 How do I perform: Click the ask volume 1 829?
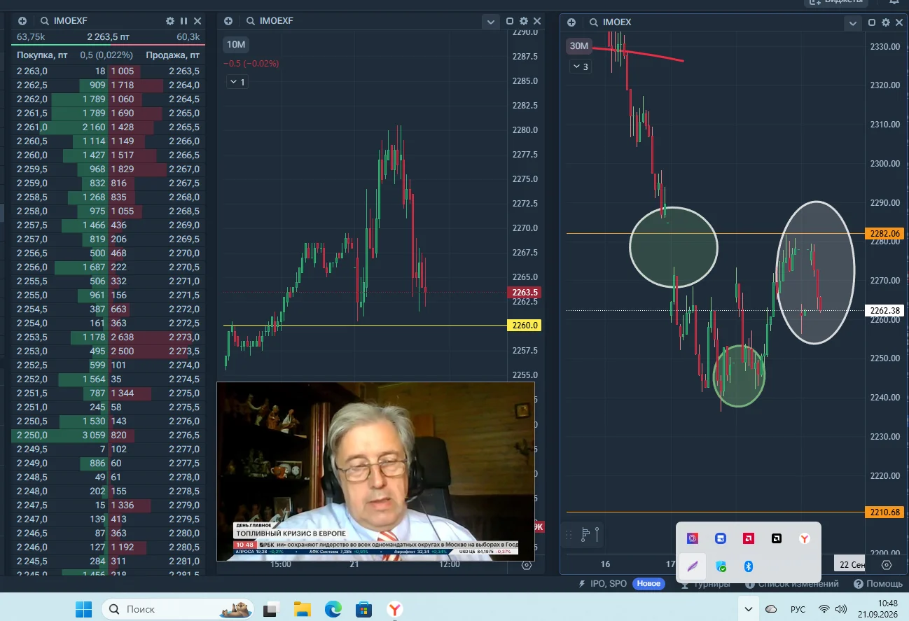tap(123, 169)
